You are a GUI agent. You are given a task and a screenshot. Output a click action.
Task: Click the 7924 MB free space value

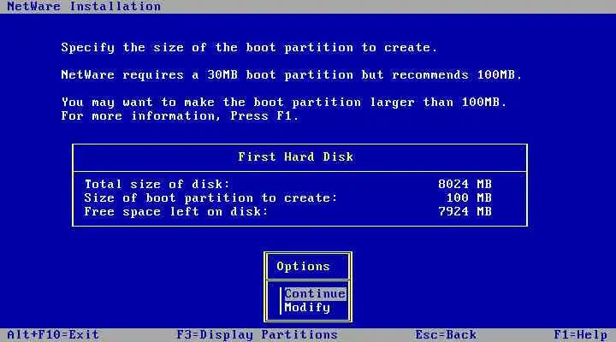pyautogui.click(x=465, y=212)
